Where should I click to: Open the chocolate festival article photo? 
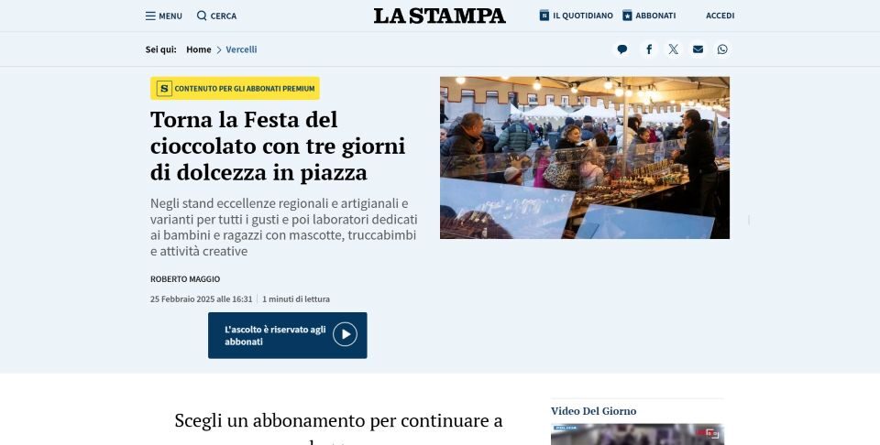585,157
